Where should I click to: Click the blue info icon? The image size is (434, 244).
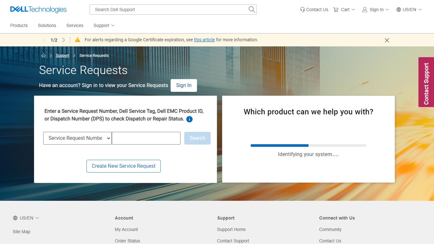pyautogui.click(x=189, y=119)
